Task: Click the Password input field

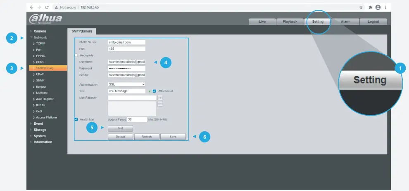Action: point(126,68)
